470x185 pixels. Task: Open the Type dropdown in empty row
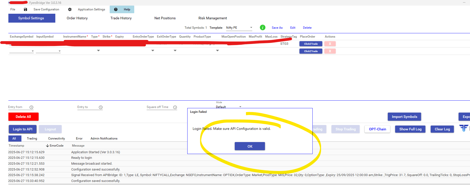pos(98,51)
